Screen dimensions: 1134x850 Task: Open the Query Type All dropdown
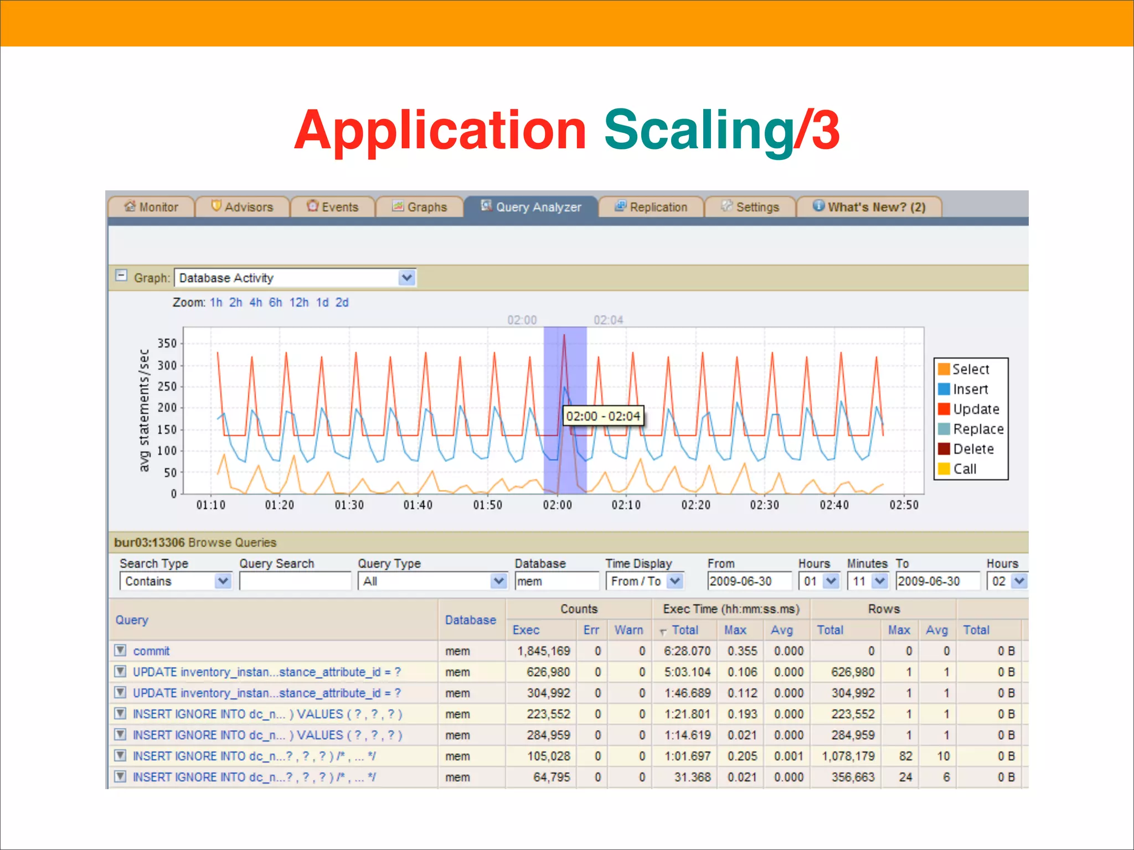[432, 581]
